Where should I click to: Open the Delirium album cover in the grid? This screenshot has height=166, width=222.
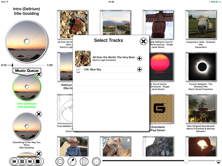point(65,67)
